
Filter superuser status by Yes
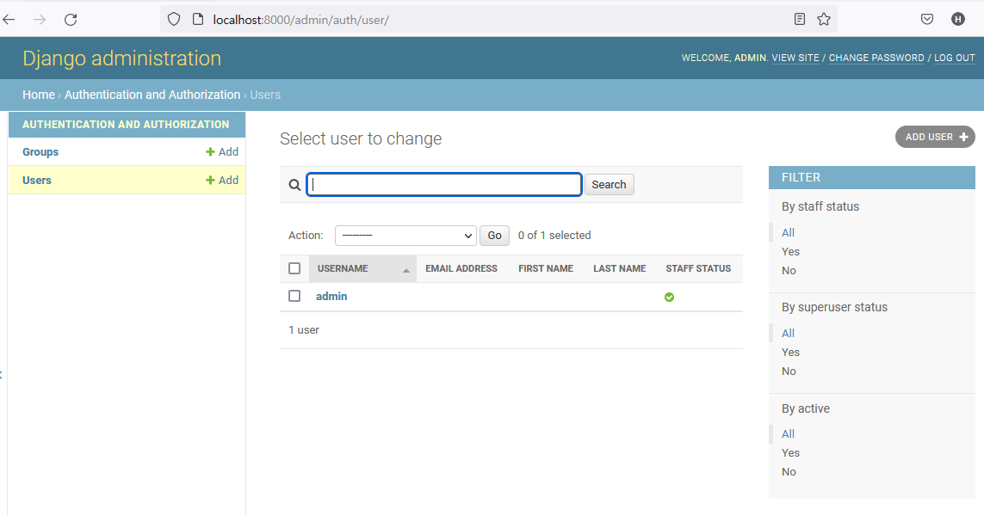790,352
